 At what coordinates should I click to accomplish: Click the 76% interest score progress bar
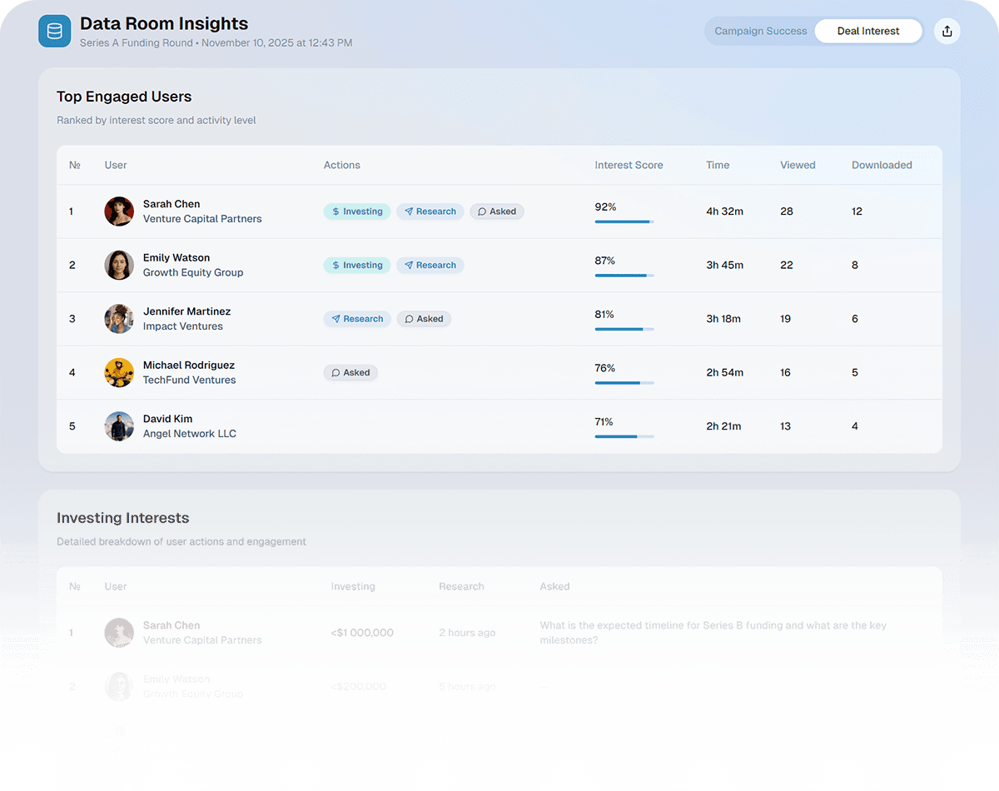(x=624, y=383)
